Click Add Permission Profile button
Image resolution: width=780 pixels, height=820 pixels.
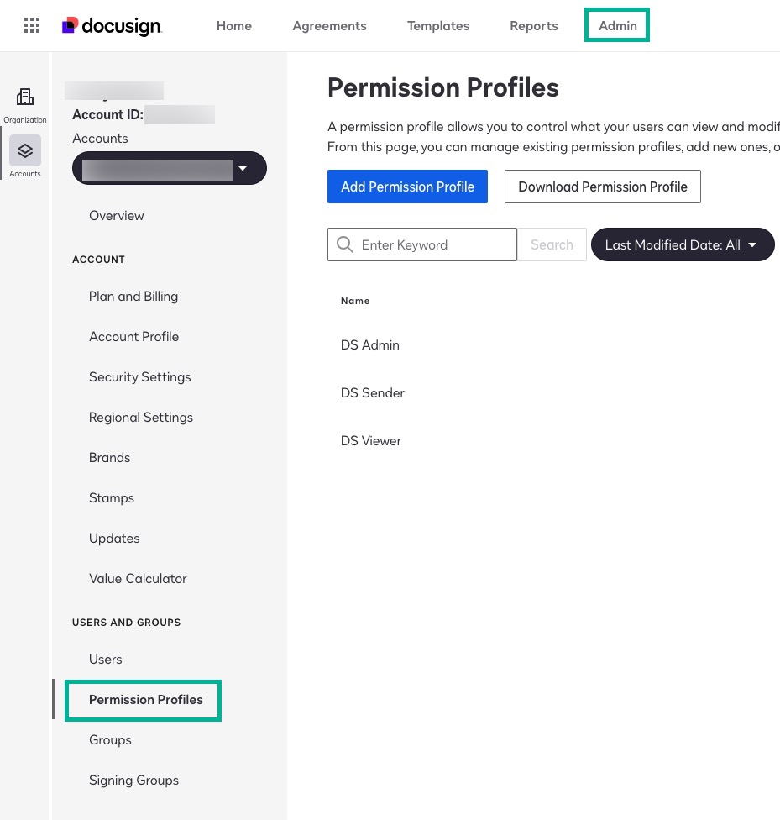(407, 187)
